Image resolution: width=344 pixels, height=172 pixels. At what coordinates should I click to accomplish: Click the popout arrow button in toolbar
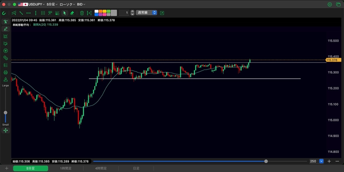click(x=162, y=13)
